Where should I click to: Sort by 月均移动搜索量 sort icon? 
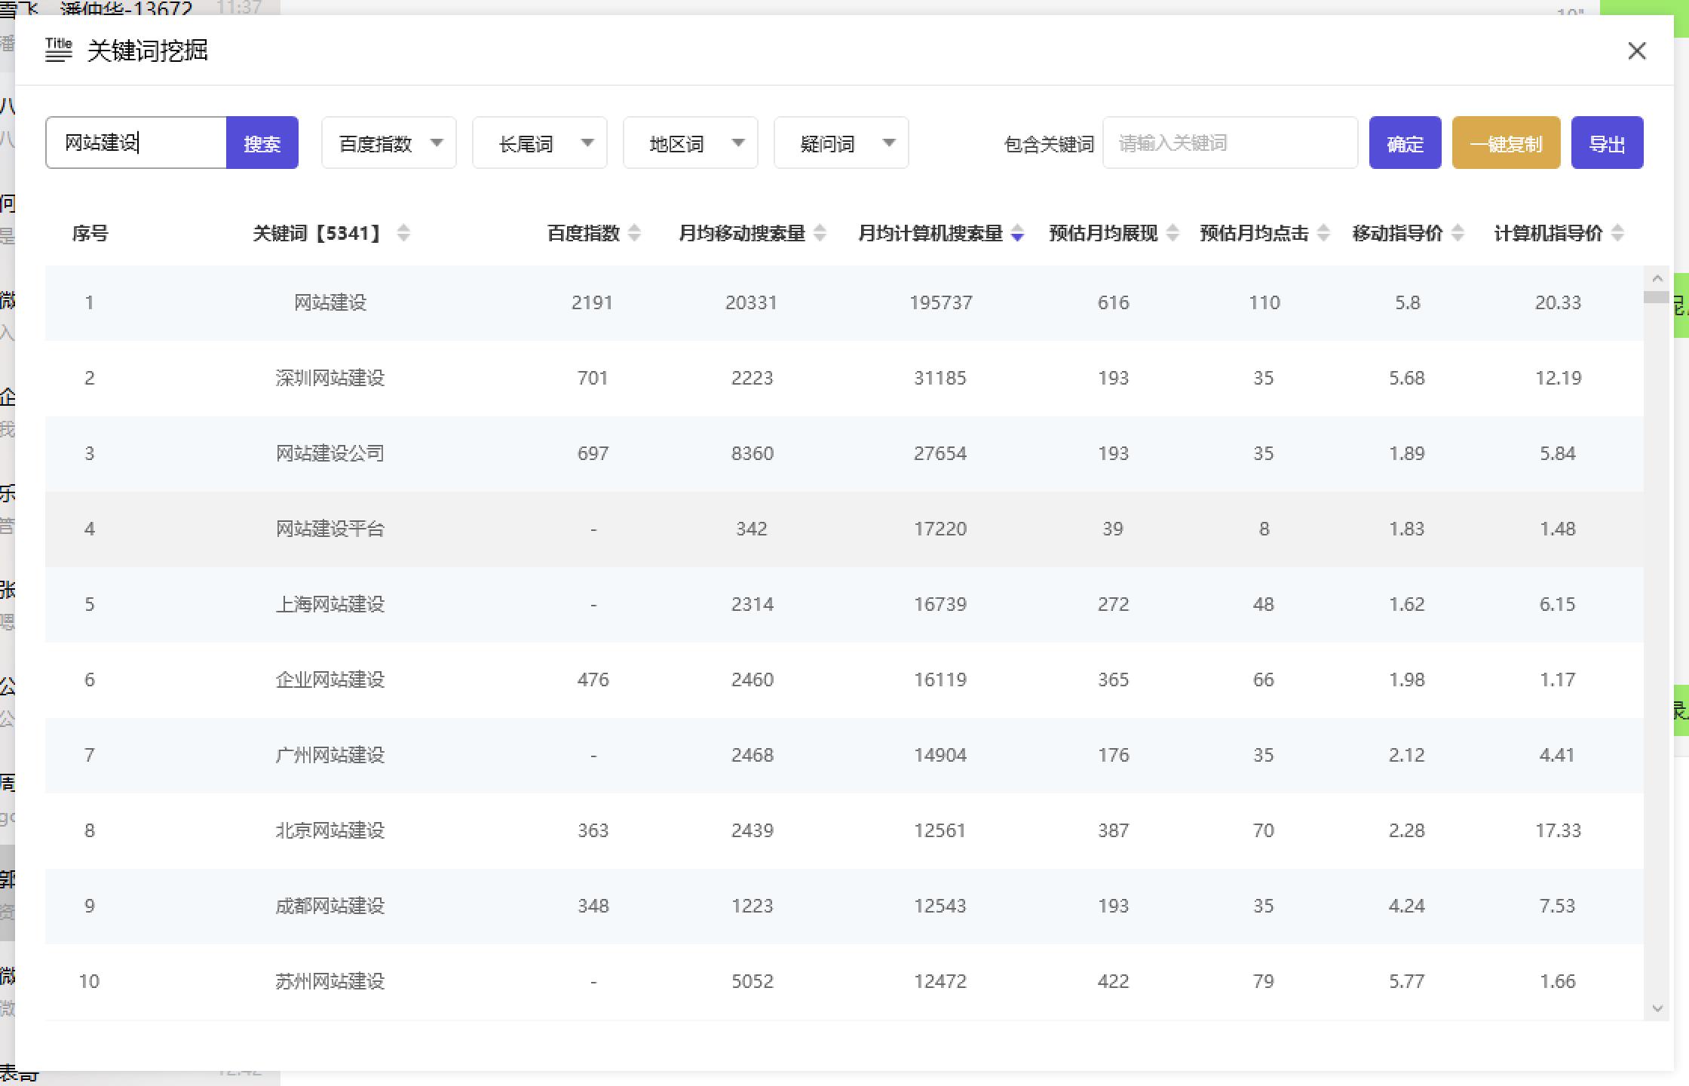coord(820,233)
